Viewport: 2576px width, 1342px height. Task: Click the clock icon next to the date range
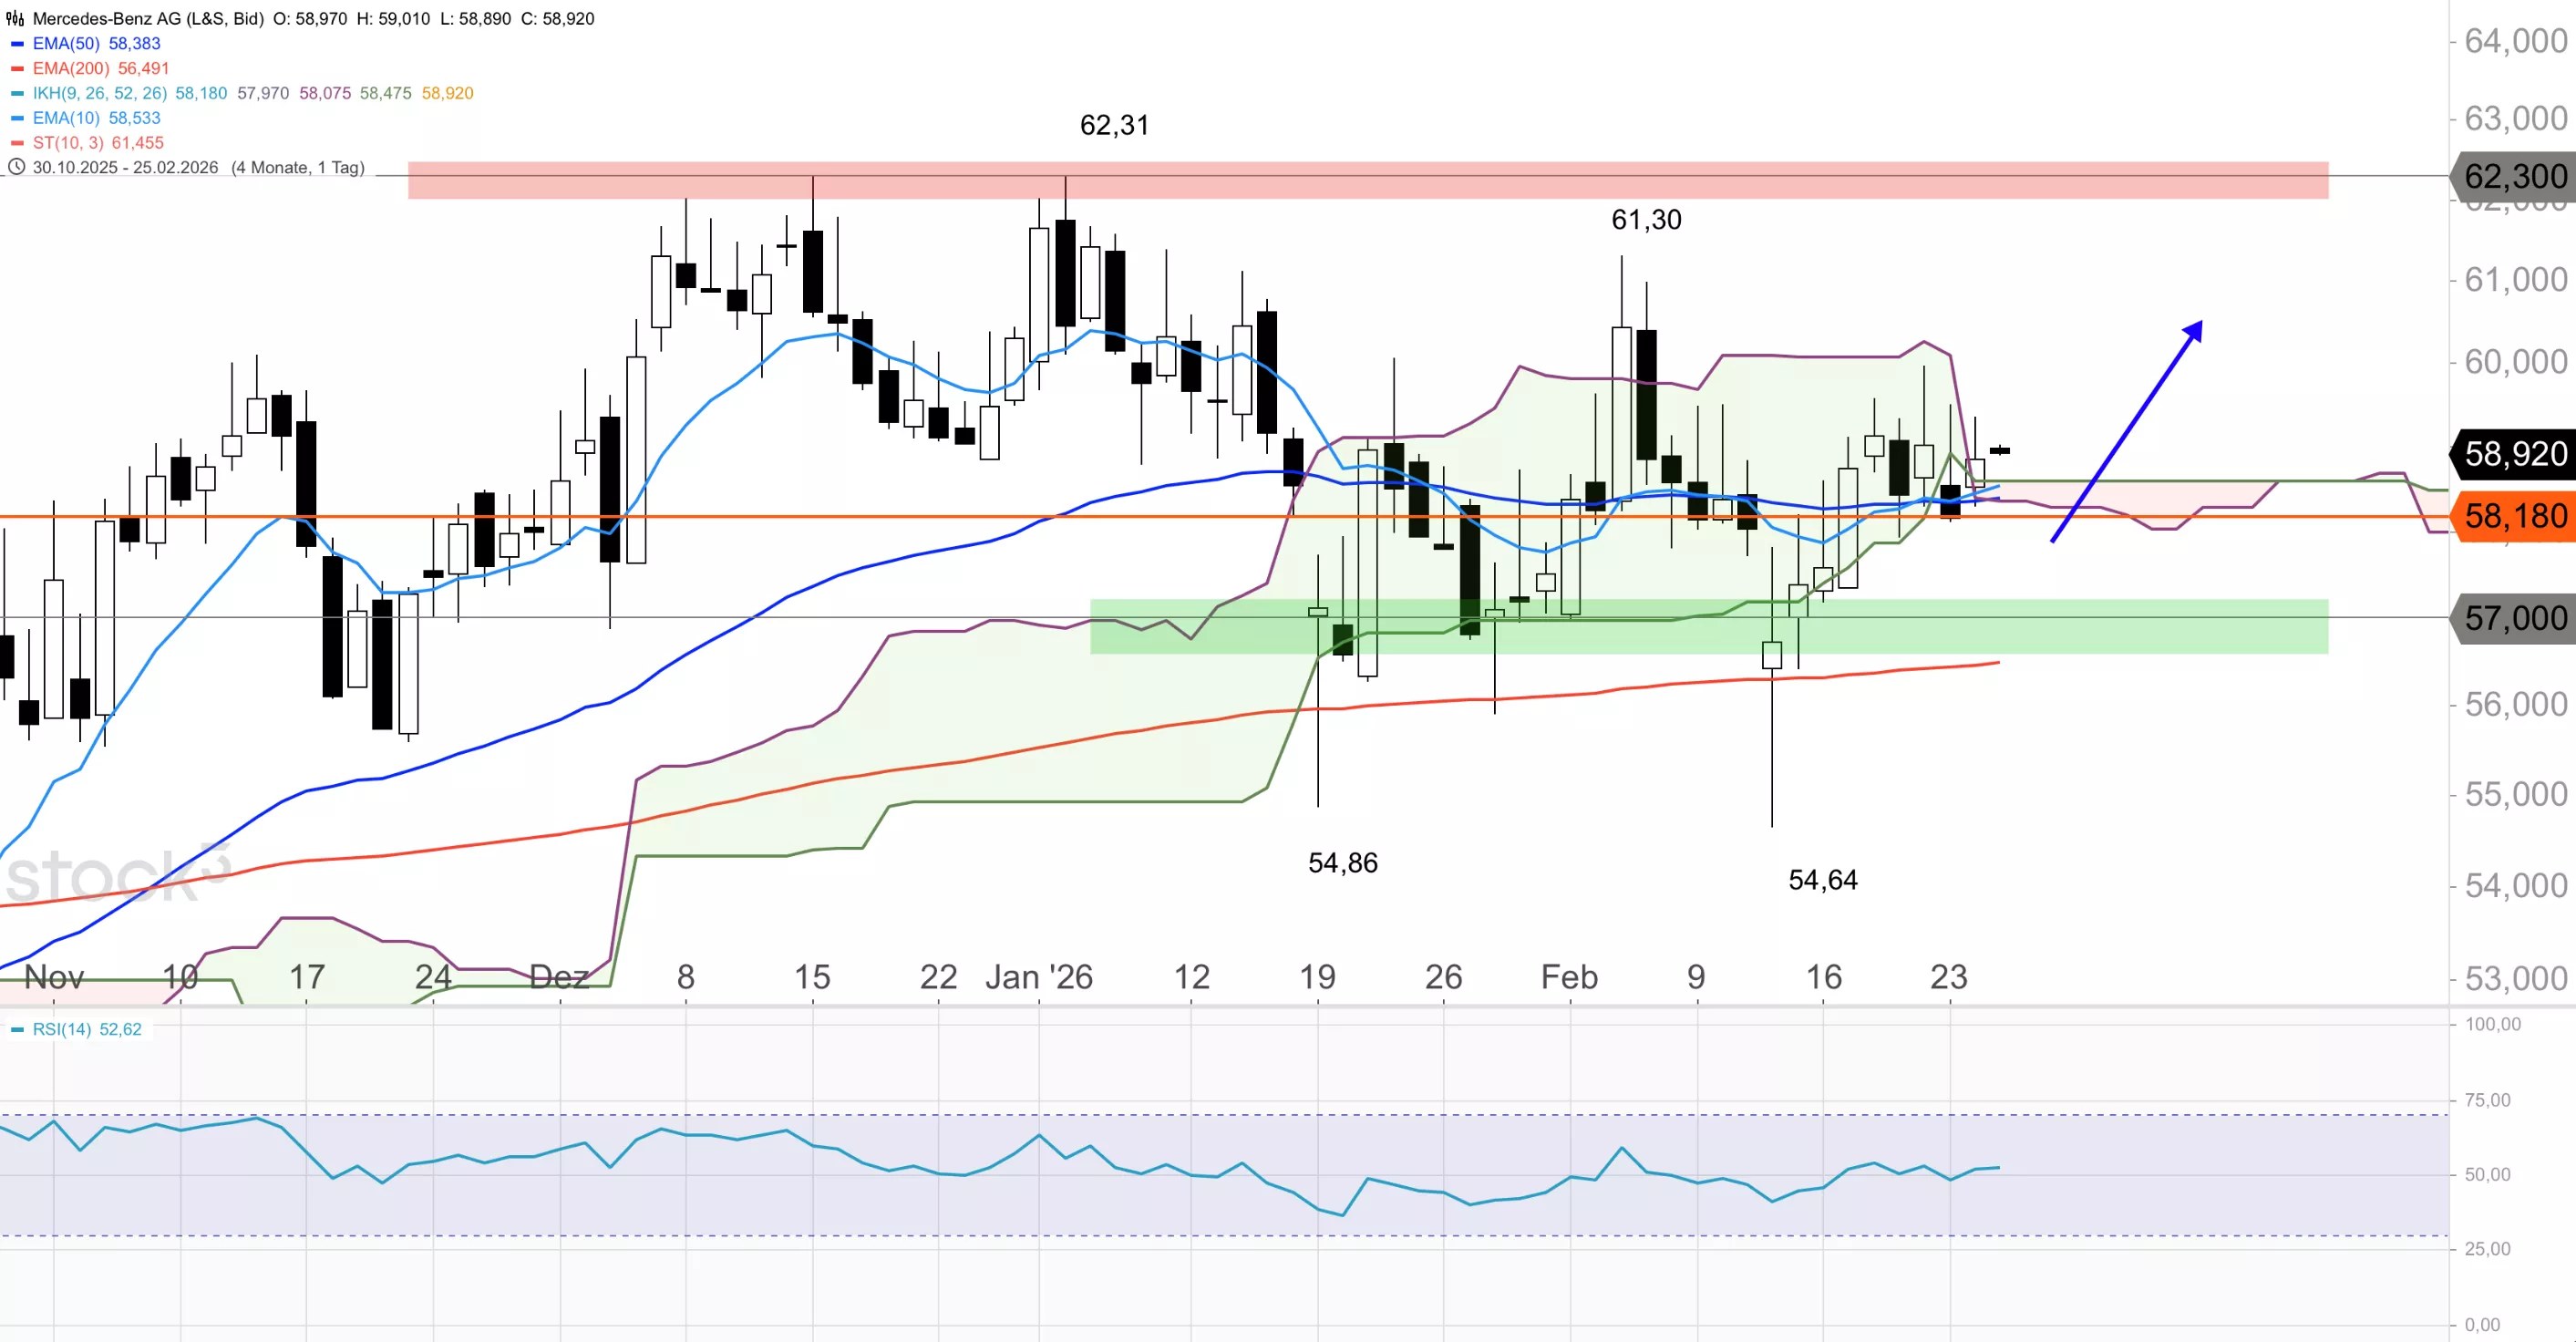coord(16,167)
